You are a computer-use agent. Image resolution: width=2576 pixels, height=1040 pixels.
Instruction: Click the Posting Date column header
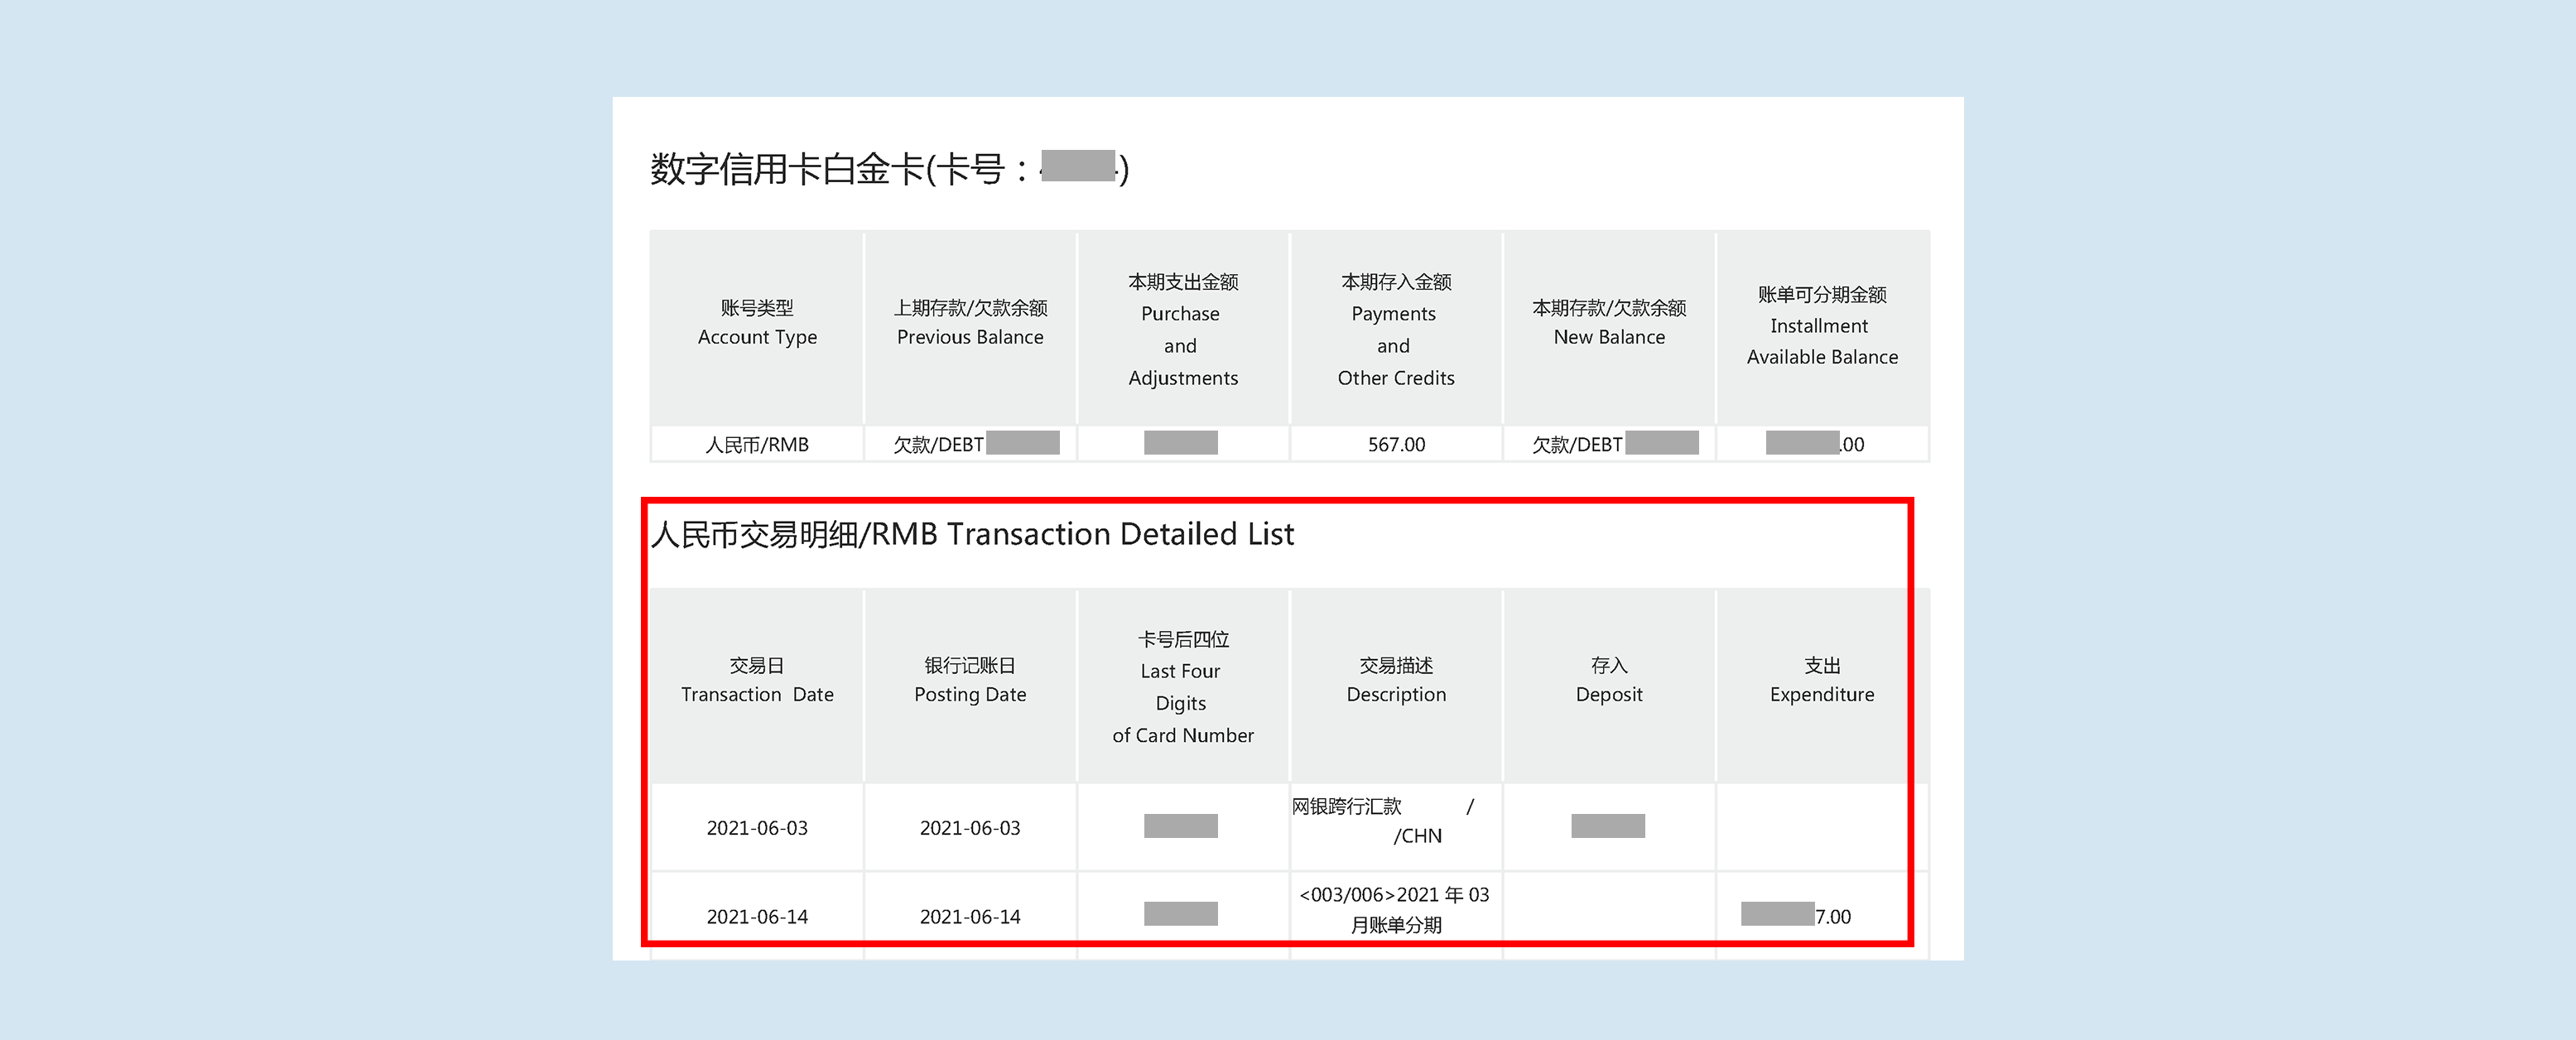click(969, 681)
